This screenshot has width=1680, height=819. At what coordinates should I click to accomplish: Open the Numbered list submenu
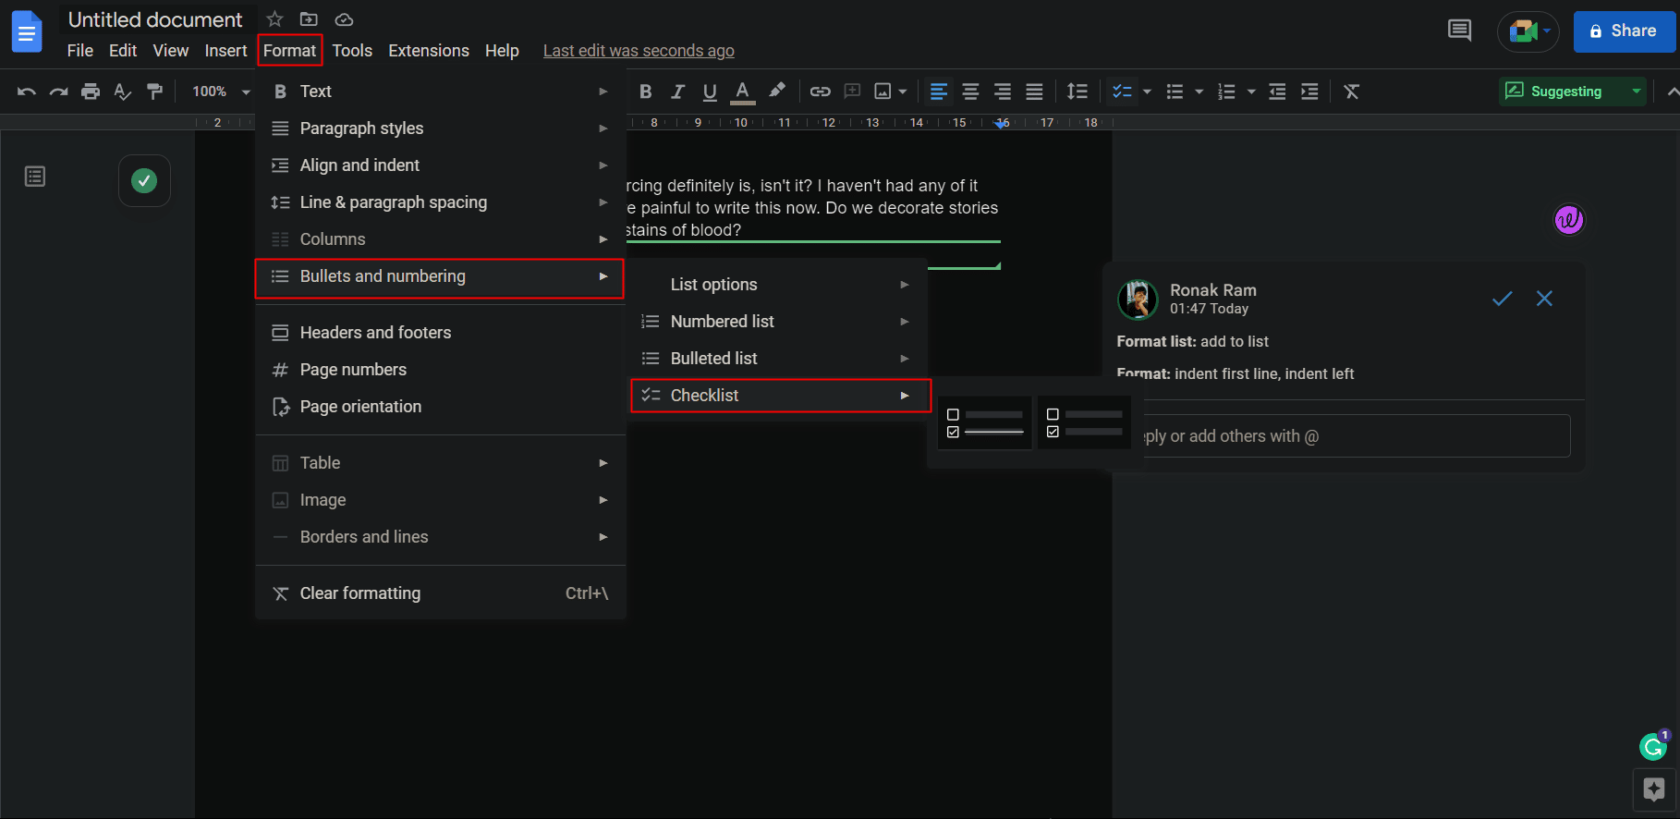pos(778,322)
